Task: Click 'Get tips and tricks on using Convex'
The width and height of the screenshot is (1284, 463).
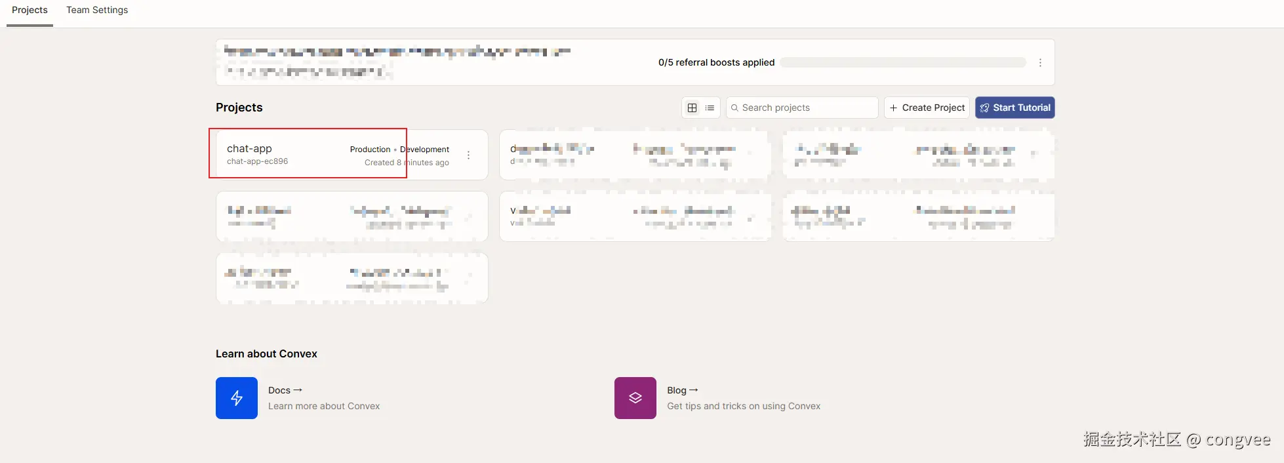Action: tap(744, 406)
